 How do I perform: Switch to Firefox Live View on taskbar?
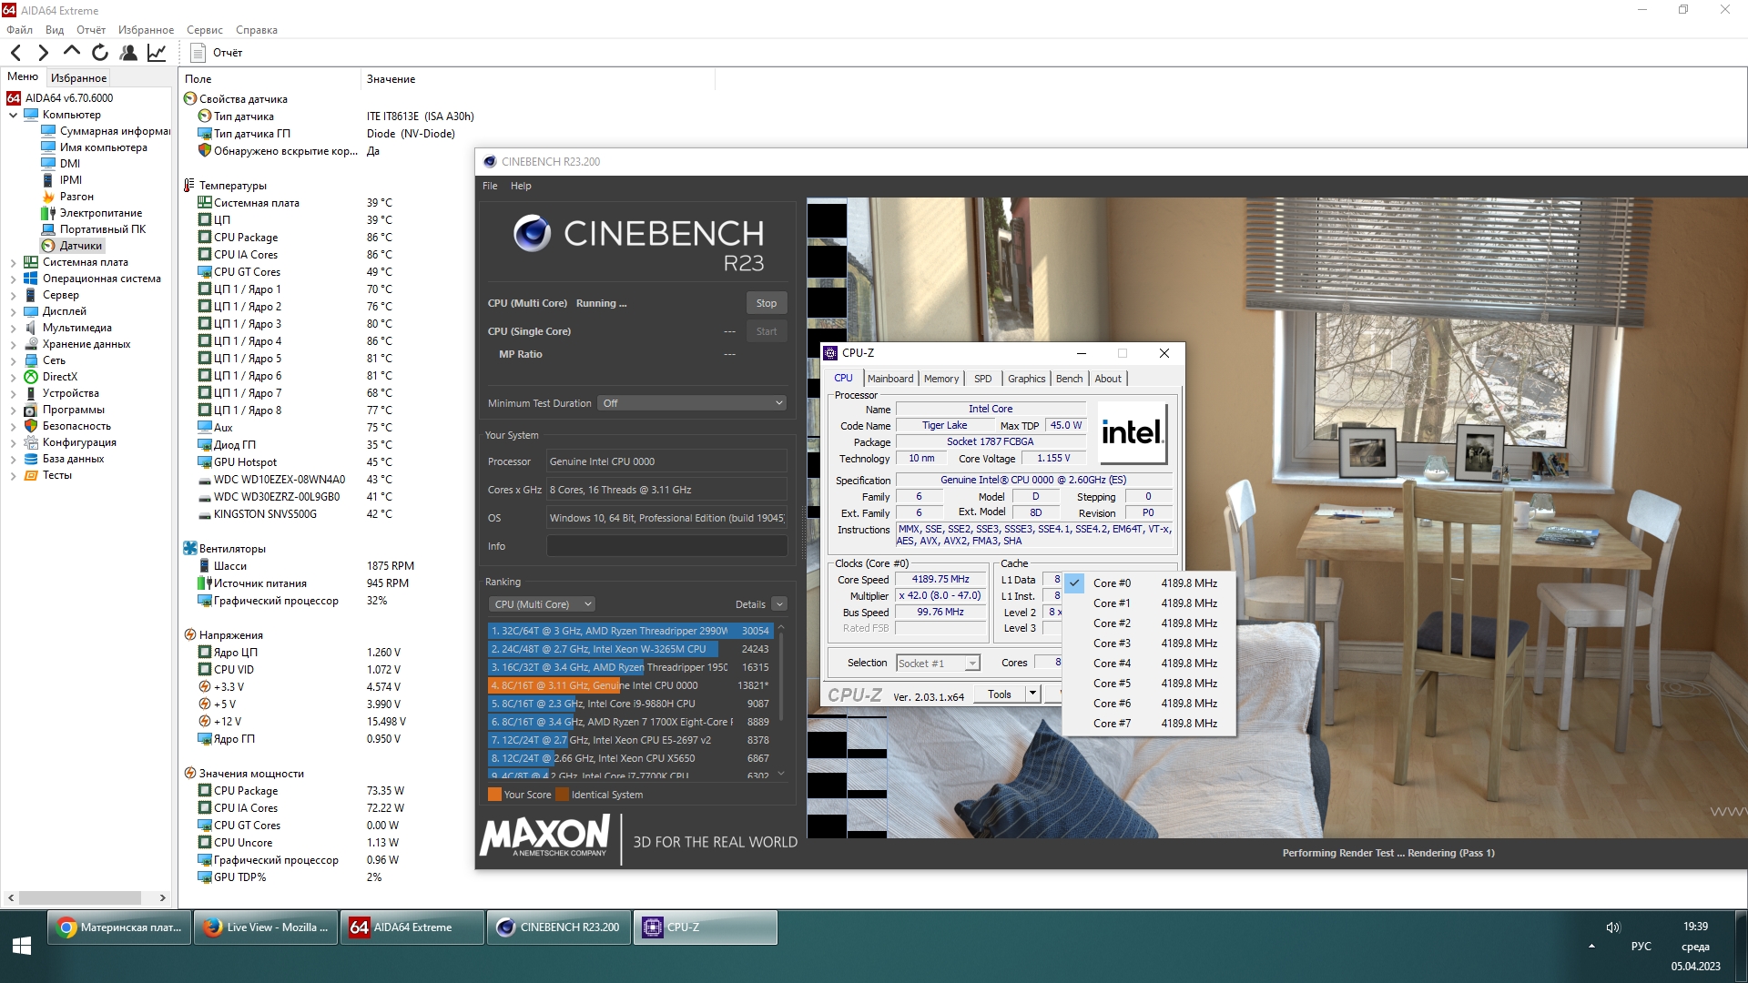[x=266, y=927]
